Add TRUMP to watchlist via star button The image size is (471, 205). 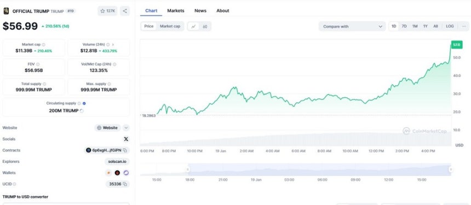click(107, 11)
